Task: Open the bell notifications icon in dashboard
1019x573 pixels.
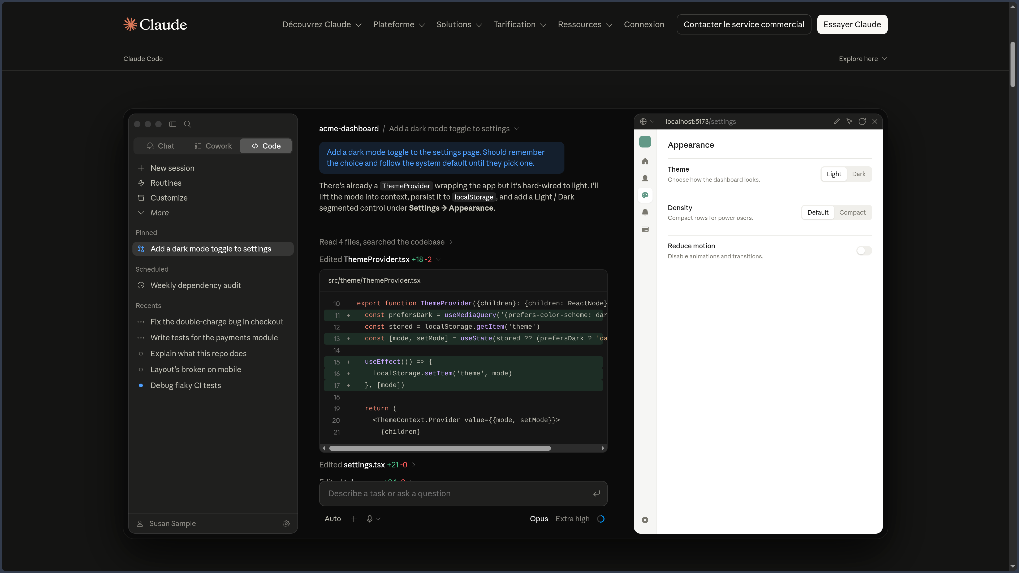Action: click(x=645, y=212)
